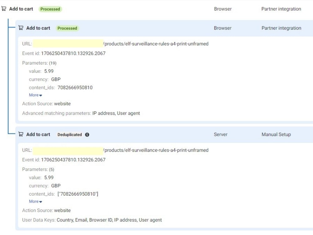The height and width of the screenshot is (235, 313).
Task: Select the value parameter 5.99
Action: pos(45,71)
